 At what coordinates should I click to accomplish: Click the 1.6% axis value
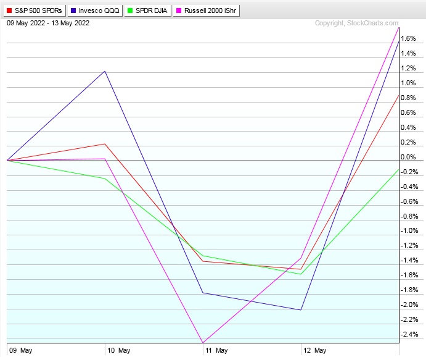(408, 39)
